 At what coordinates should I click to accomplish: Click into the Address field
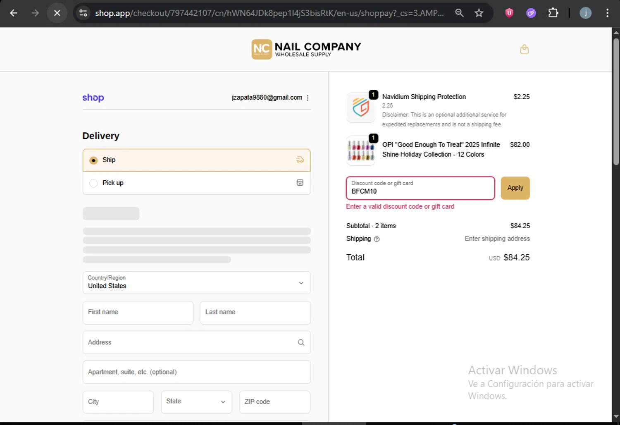click(x=197, y=342)
